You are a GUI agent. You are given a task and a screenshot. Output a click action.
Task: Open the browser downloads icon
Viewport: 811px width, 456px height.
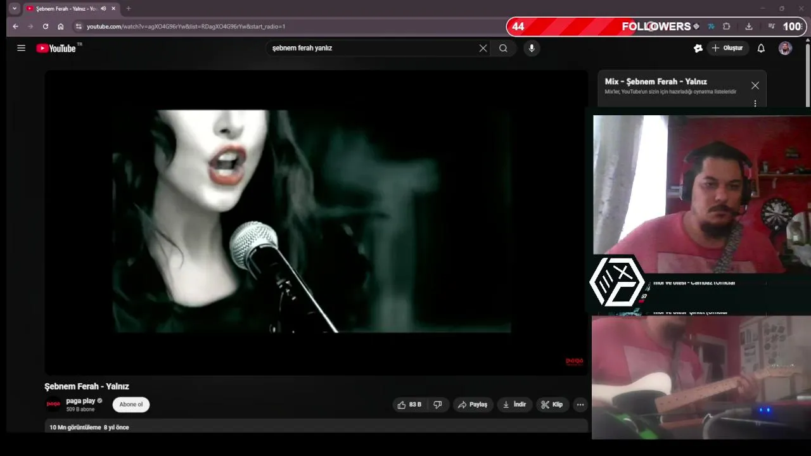pos(749,27)
